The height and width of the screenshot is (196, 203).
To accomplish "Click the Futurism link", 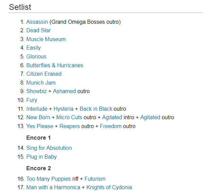I will point(95,179).
